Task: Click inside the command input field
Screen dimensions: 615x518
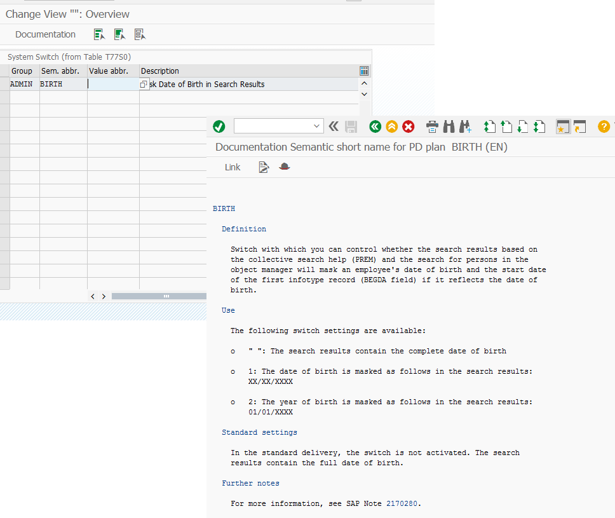Action: pyautogui.click(x=274, y=126)
